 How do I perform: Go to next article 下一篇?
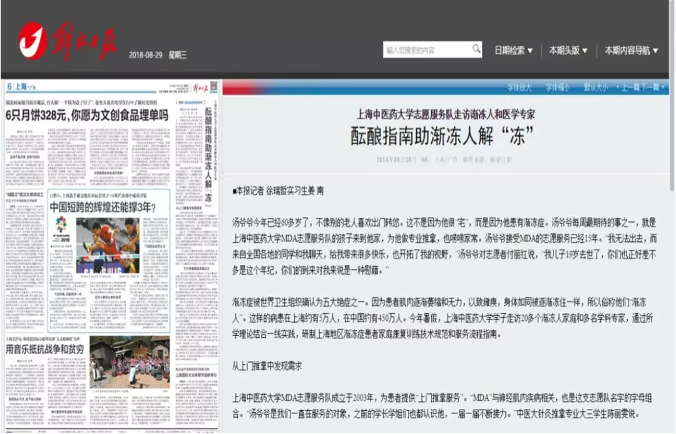(649, 88)
